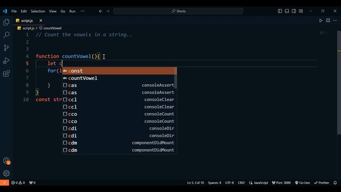341x192 pixels.
Task: Change the UTF-8 encoding
Action: click(x=230, y=182)
